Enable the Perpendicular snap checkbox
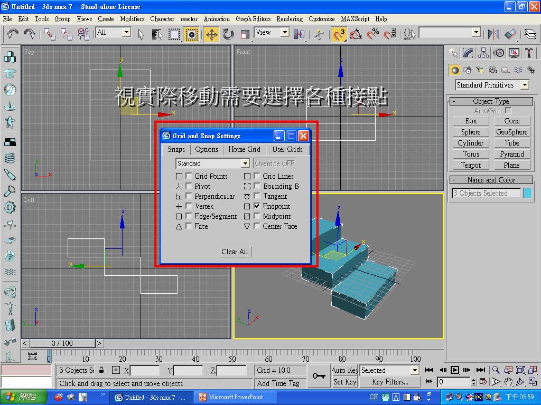The image size is (541, 405). pos(189,196)
